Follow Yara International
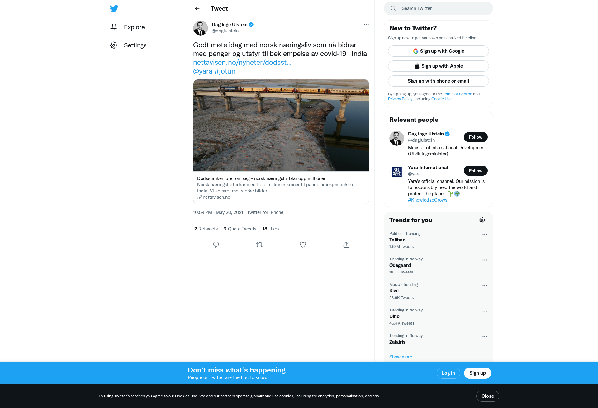The image size is (598, 408). [x=476, y=171]
